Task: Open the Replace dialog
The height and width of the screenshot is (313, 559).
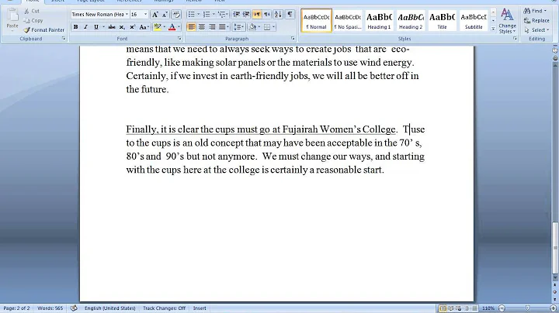Action: point(536,21)
